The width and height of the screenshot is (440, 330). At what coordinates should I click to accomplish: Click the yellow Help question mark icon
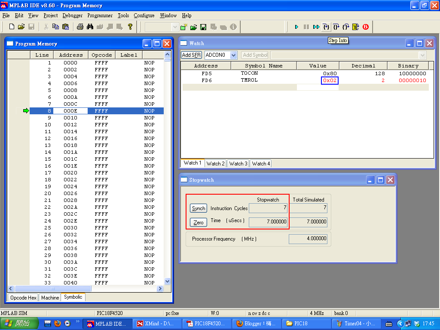[x=130, y=27]
